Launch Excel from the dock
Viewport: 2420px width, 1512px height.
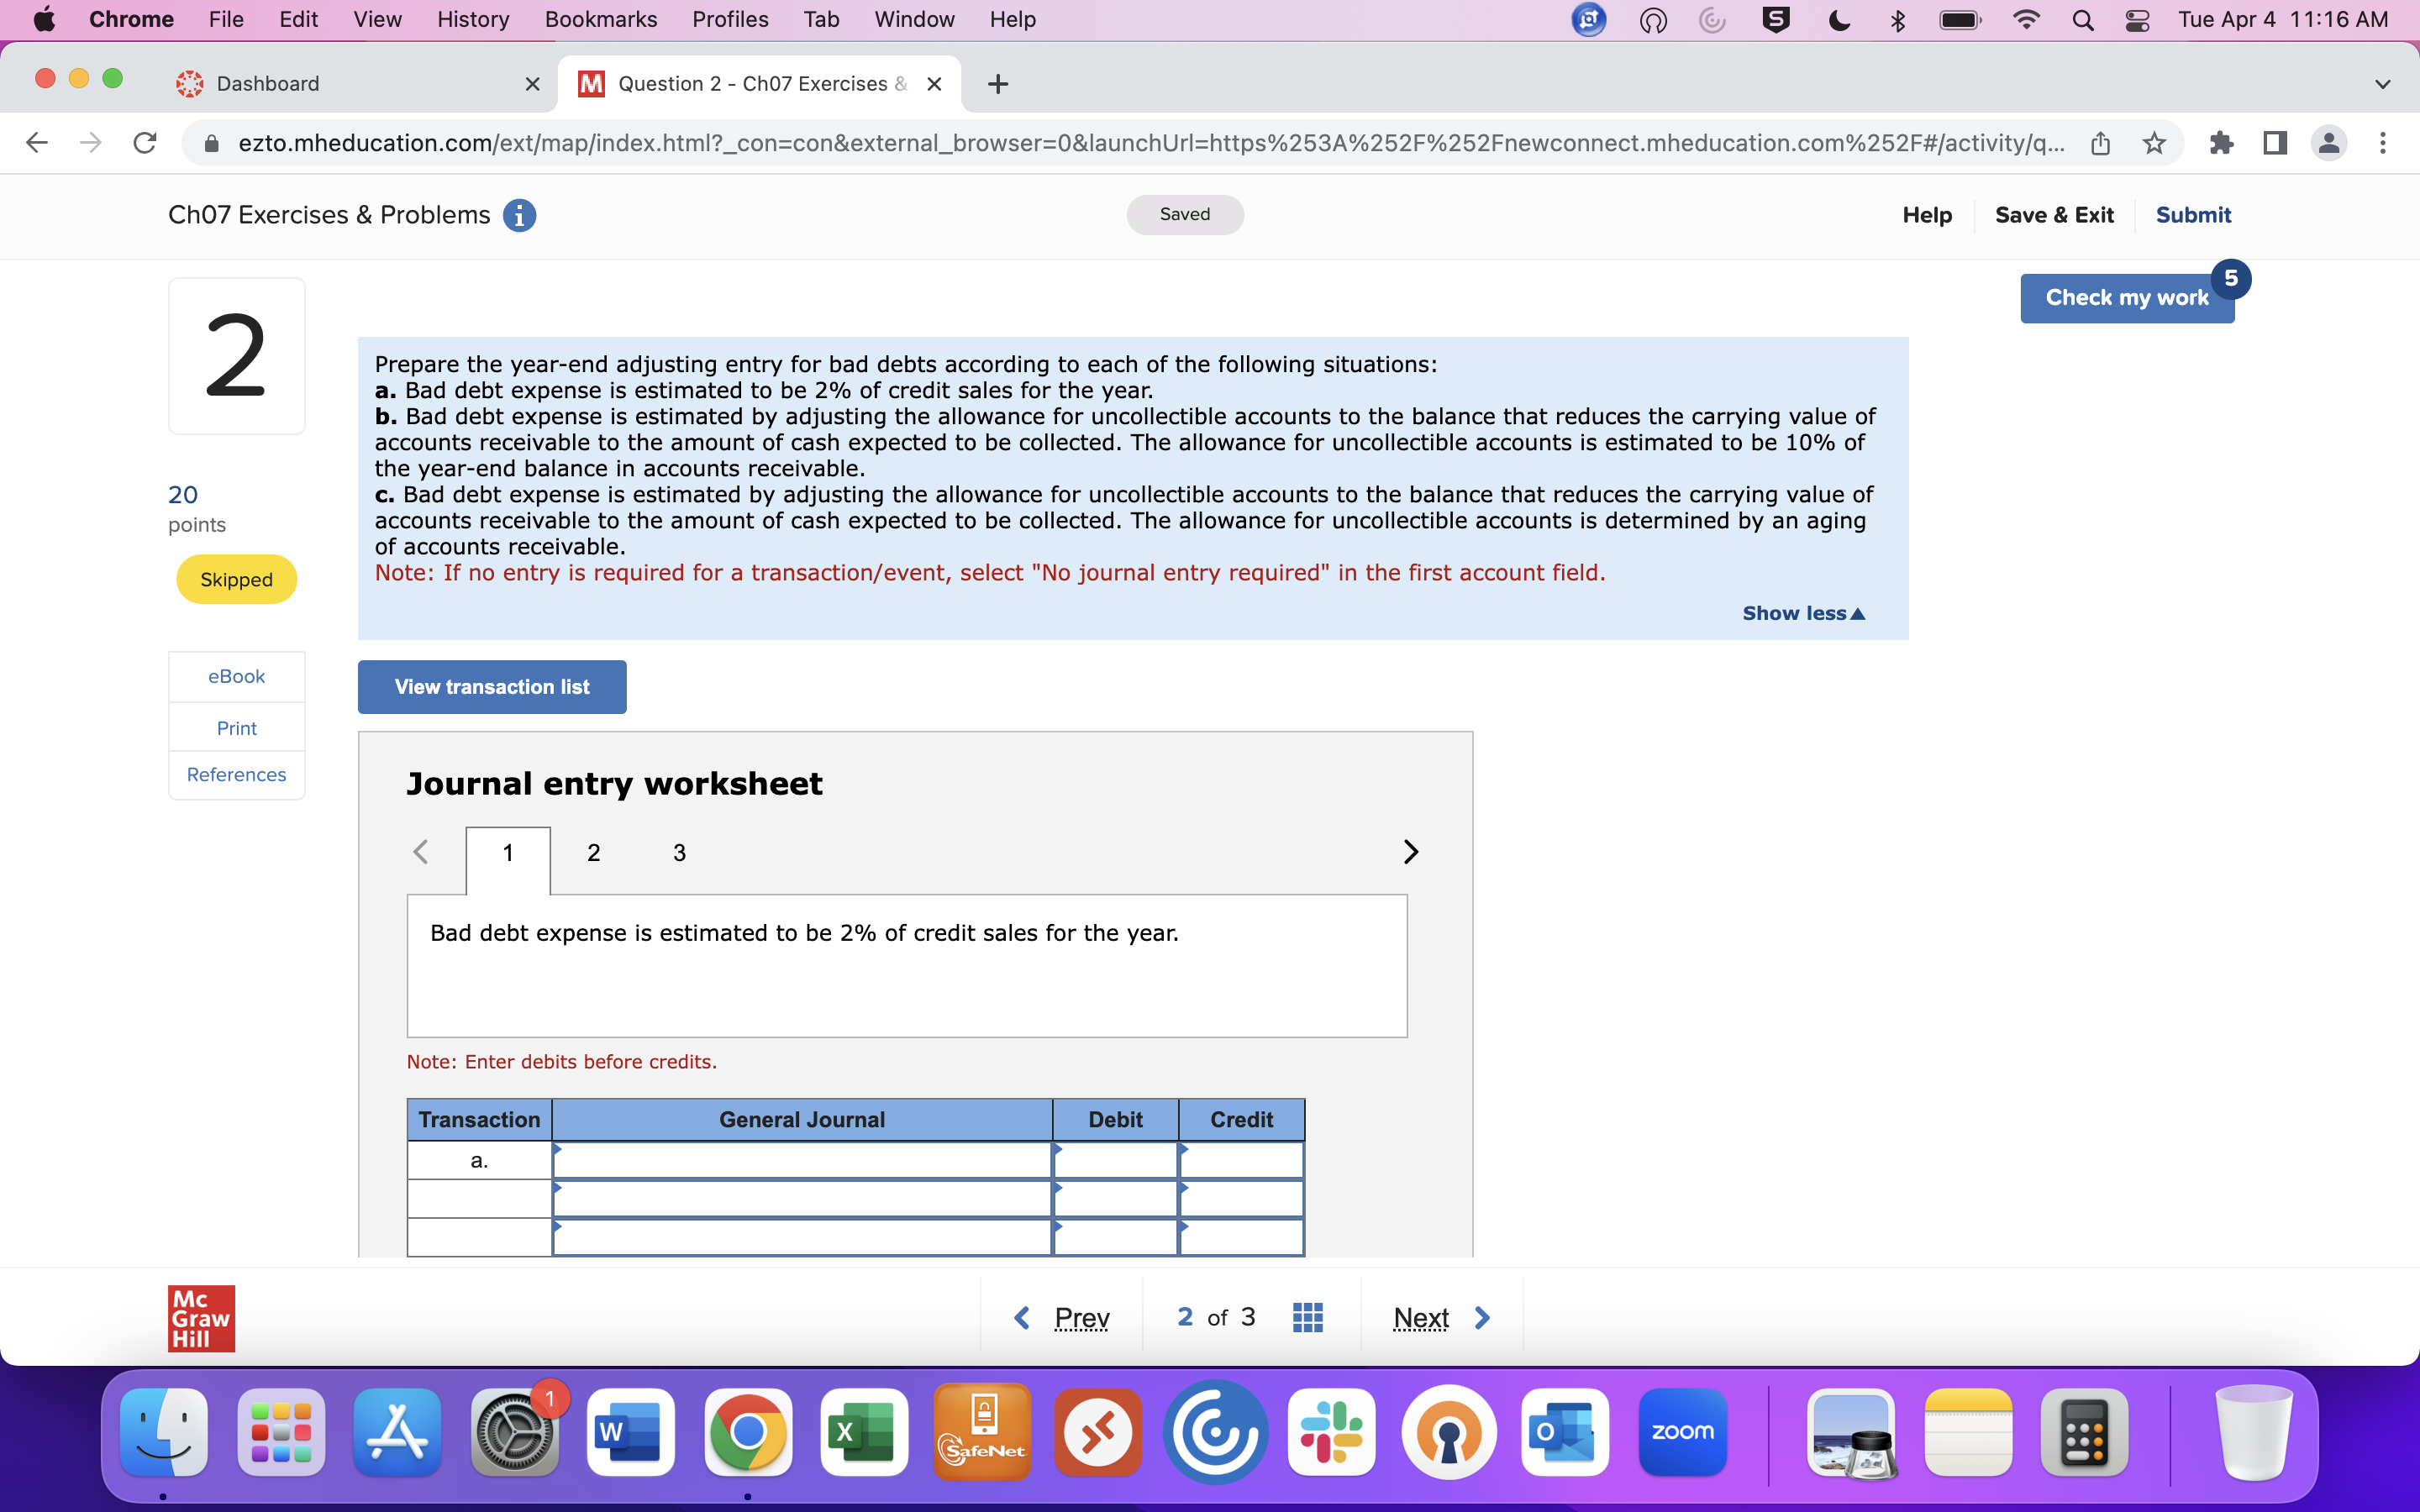864,1432
